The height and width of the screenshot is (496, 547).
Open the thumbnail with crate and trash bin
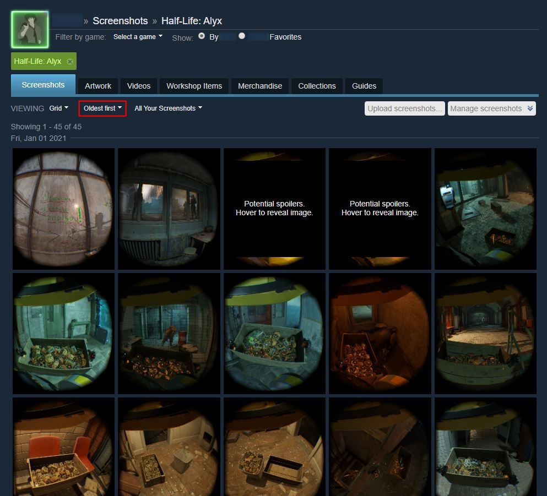(169, 447)
